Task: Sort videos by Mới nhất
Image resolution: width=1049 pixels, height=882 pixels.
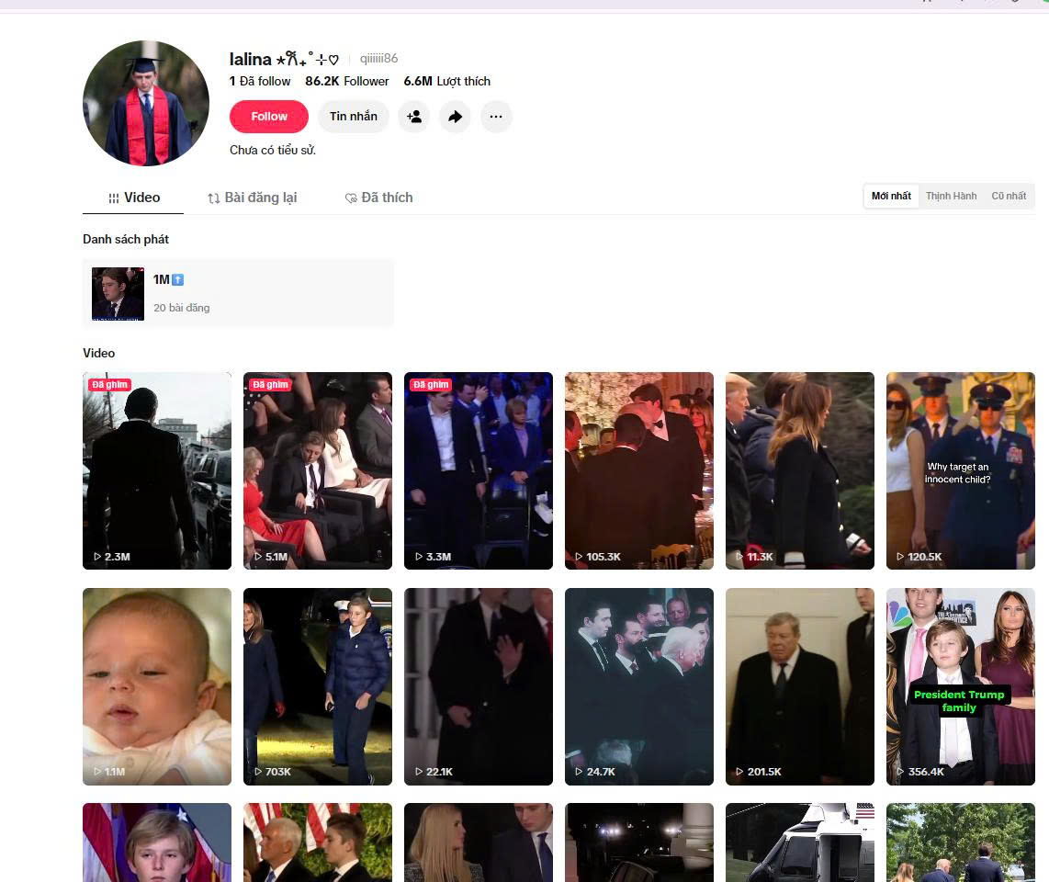Action: (x=891, y=196)
